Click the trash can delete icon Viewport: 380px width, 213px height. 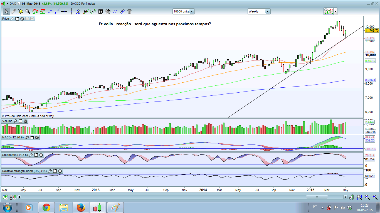coord(129,11)
